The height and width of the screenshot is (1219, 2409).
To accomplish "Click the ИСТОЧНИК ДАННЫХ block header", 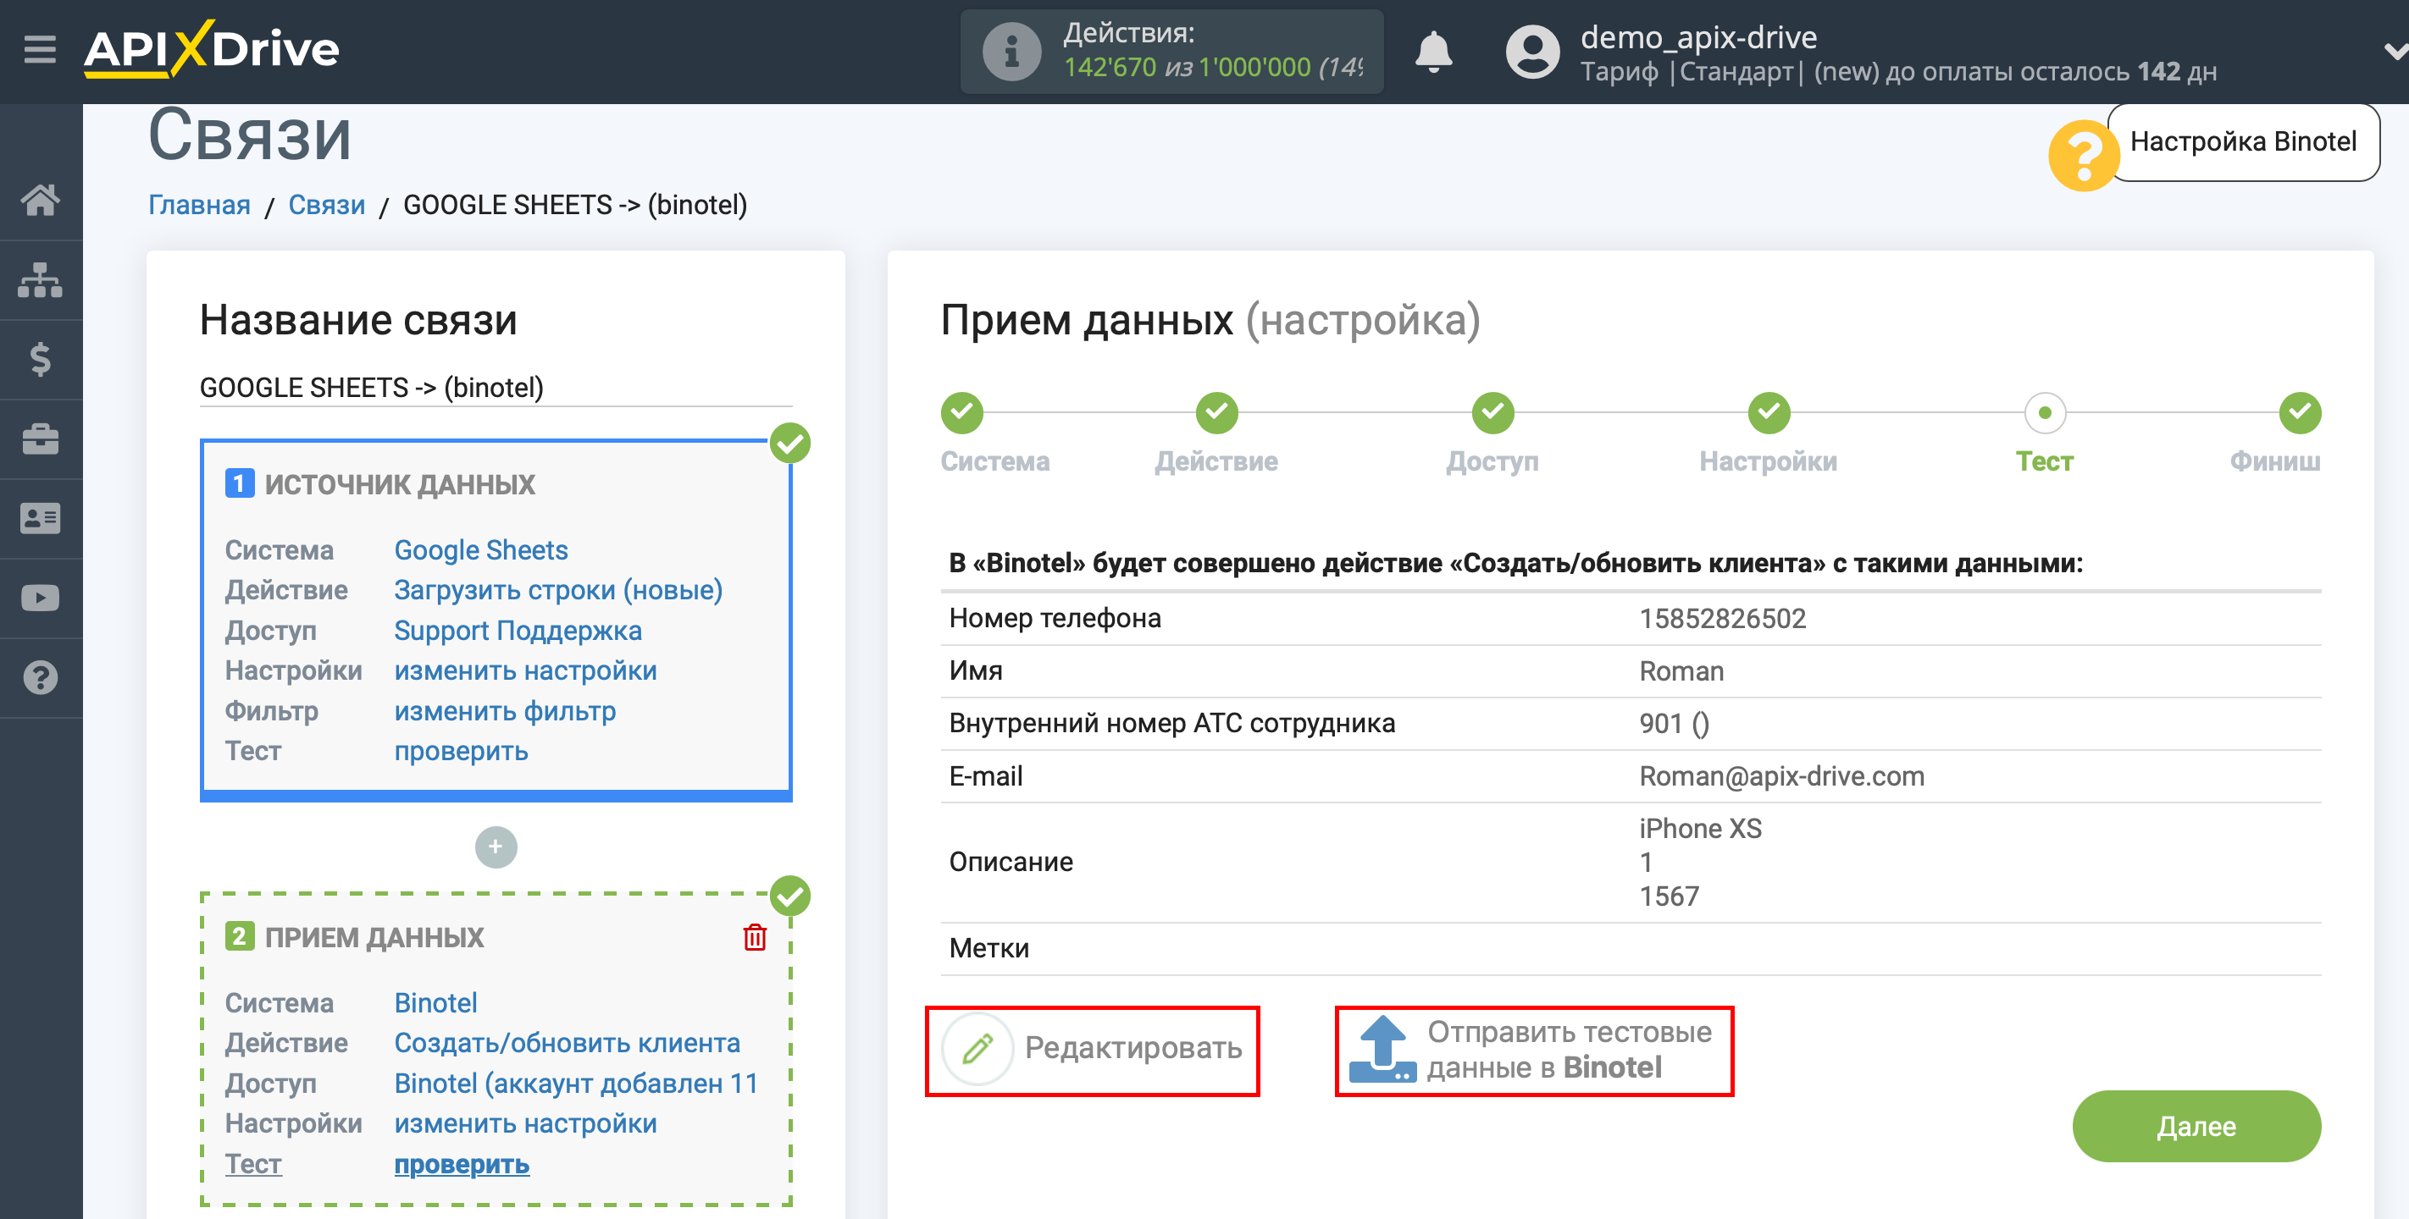I will (x=399, y=484).
